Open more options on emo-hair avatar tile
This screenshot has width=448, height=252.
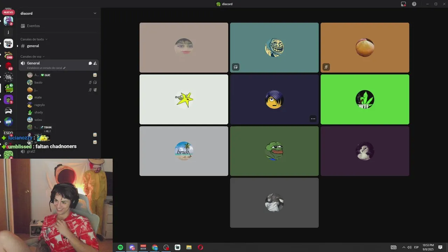[313, 119]
